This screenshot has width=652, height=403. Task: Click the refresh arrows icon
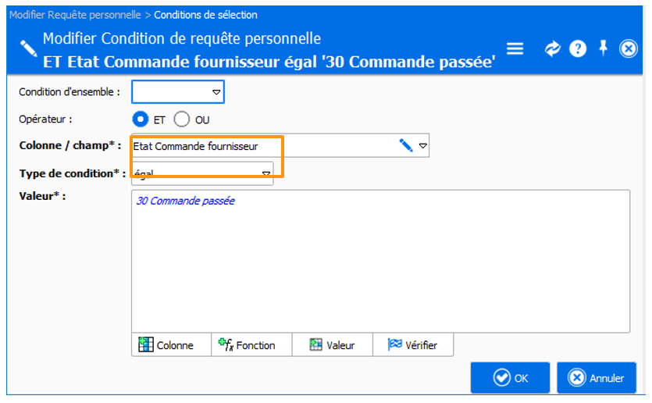point(553,48)
